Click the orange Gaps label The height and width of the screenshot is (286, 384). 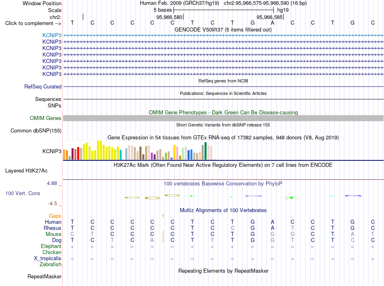click(x=55, y=216)
